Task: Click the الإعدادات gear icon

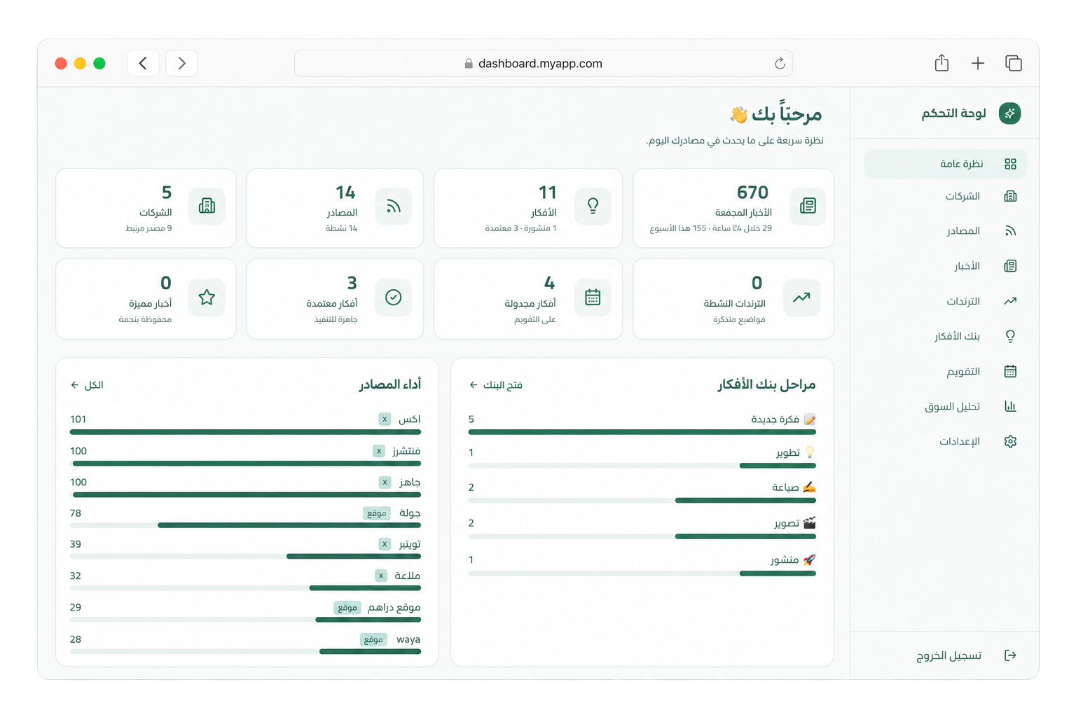Action: point(1010,441)
